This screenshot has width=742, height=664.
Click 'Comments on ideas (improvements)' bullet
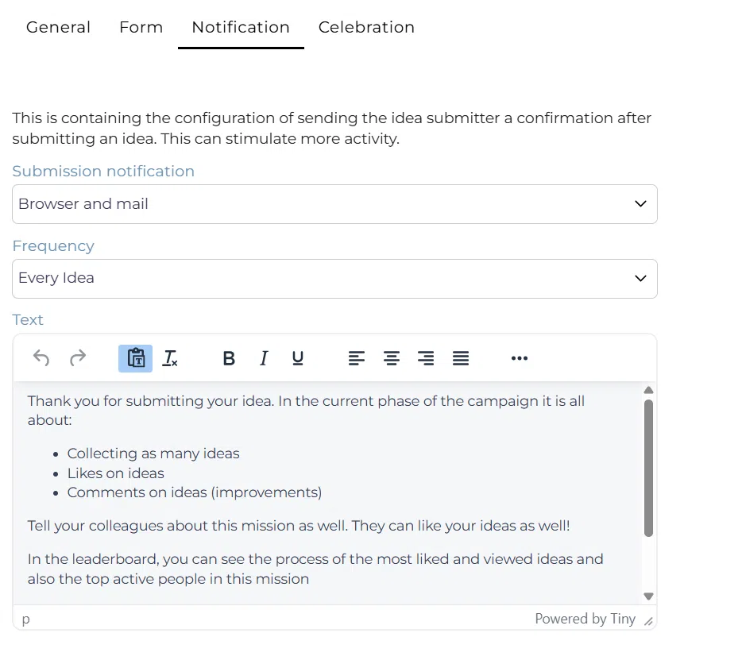click(195, 492)
